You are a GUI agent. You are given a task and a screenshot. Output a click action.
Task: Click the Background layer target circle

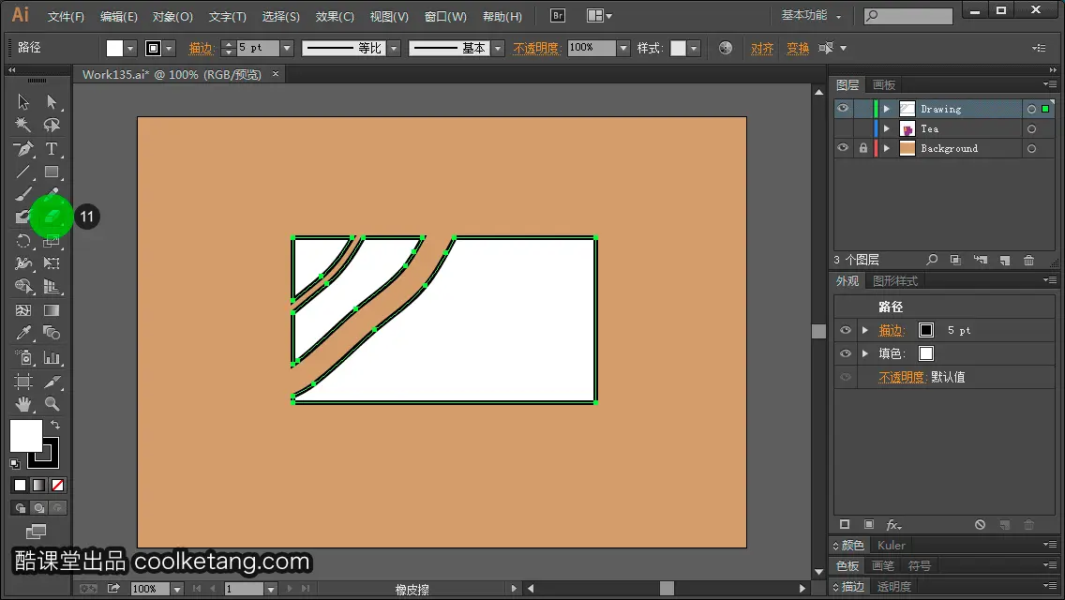pos(1031,148)
